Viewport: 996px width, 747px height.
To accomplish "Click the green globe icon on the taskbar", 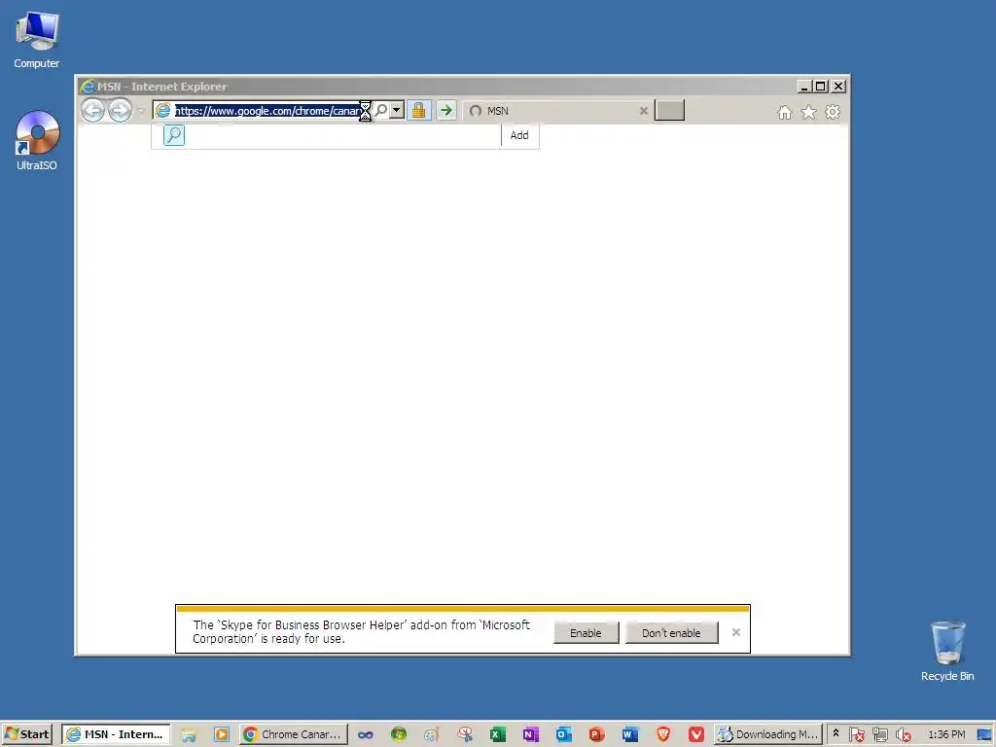I will 399,735.
